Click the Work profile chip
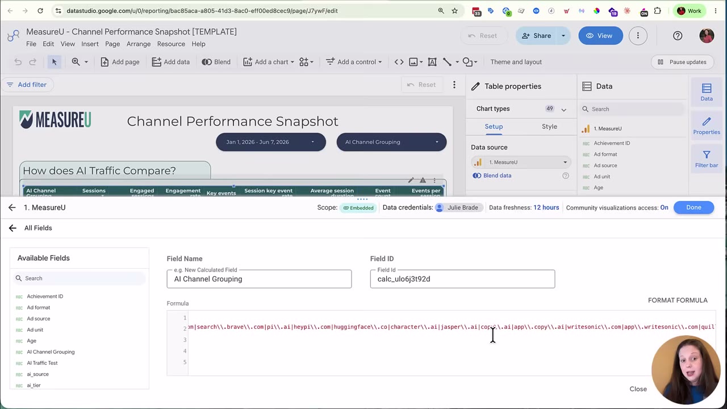 690,11
